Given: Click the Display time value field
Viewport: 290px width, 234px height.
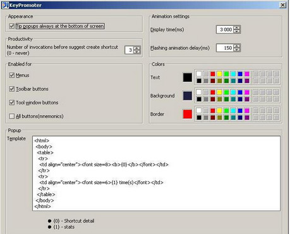Looking at the screenshot, I should [225, 30].
